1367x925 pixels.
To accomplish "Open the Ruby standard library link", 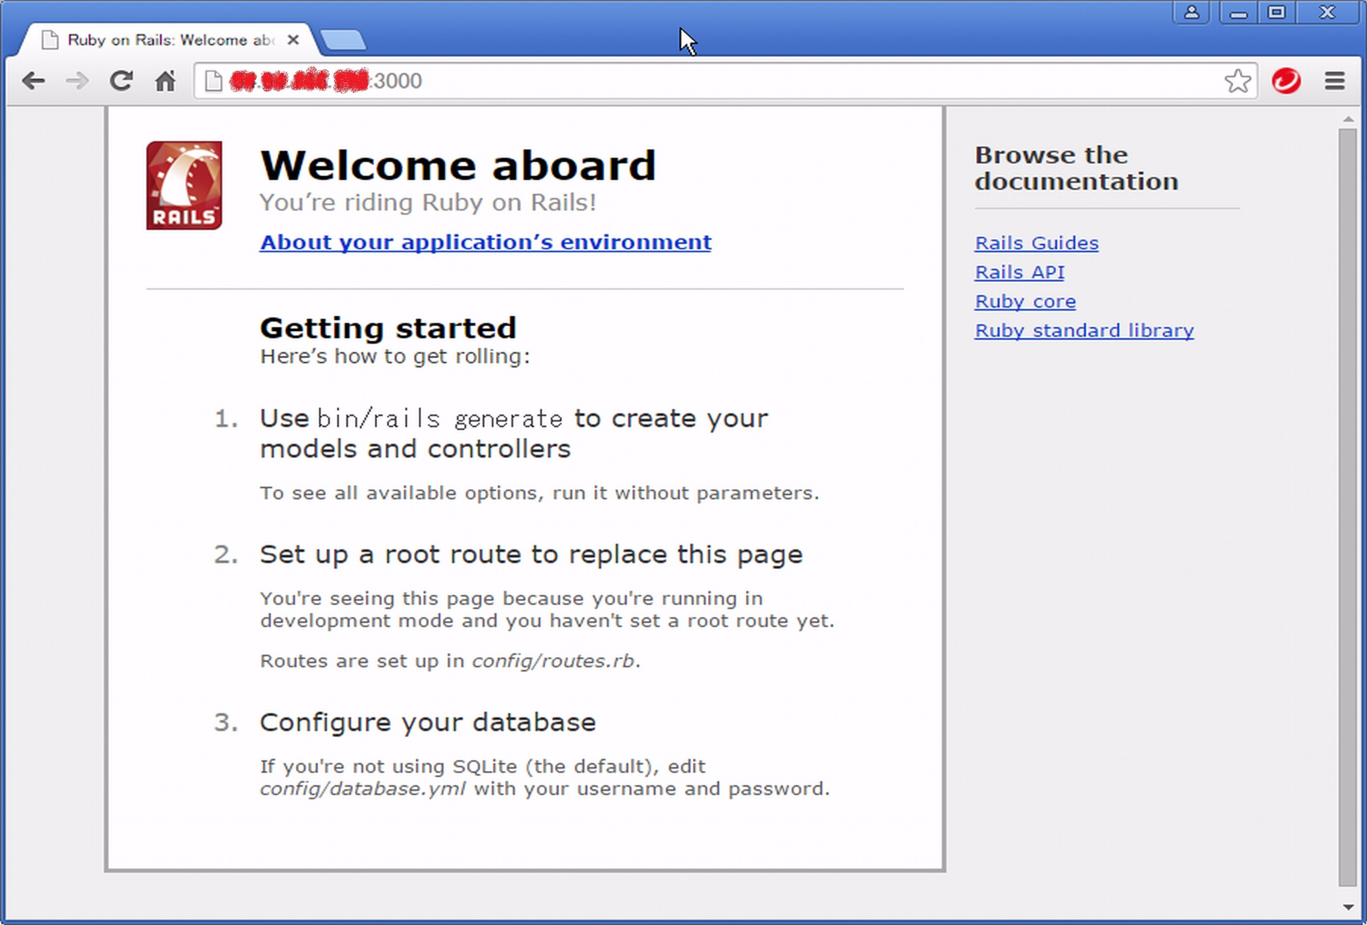I will pos(1084,330).
